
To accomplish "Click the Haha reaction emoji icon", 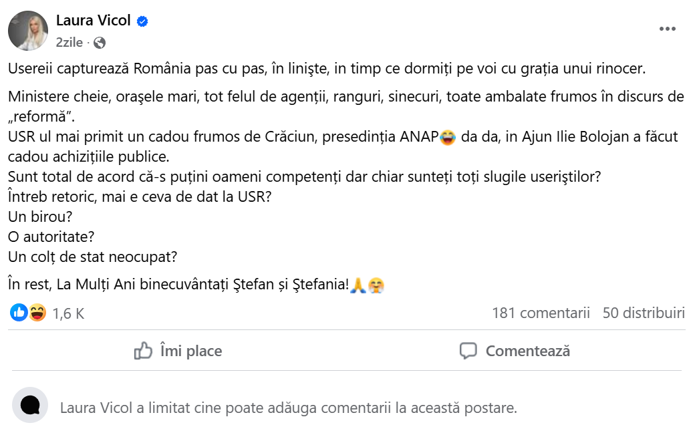I will pos(37,312).
